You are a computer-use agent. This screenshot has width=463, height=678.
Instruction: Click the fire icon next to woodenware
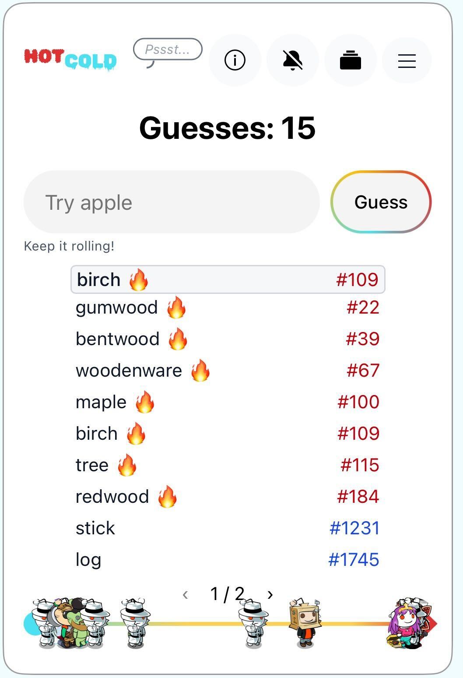coord(200,371)
